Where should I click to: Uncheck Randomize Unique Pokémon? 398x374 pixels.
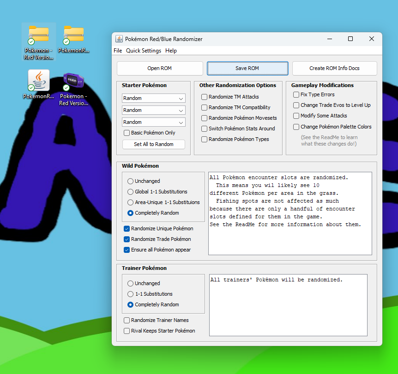(127, 228)
